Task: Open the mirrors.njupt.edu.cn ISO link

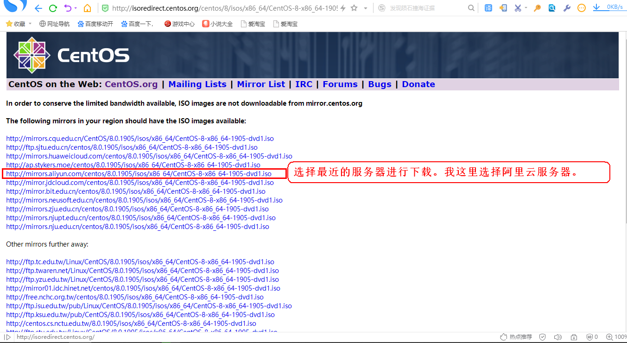Action: point(141,218)
